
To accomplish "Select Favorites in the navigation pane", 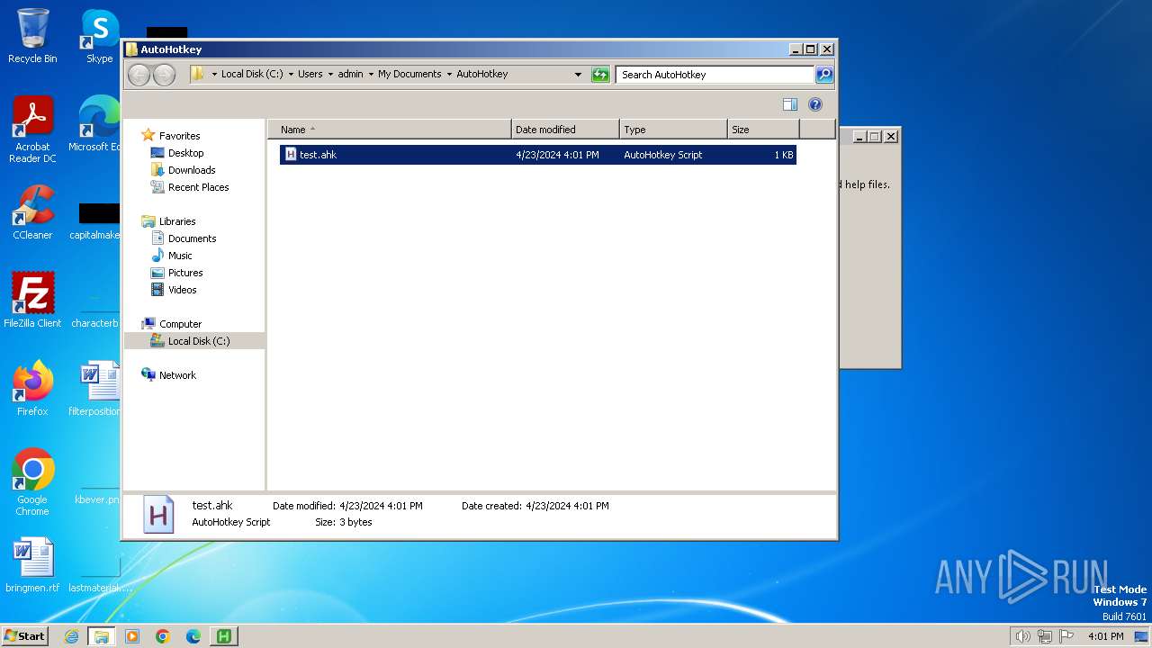I will 179,136.
